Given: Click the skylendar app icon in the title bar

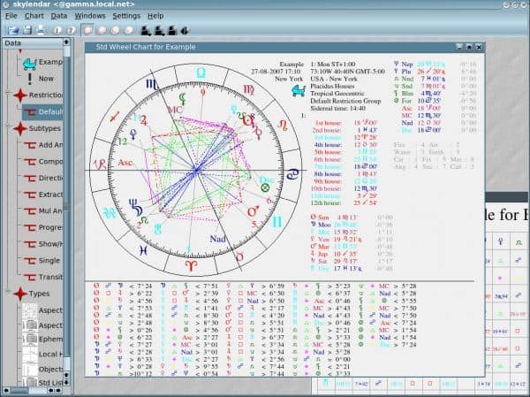Looking at the screenshot, I should [6, 4].
